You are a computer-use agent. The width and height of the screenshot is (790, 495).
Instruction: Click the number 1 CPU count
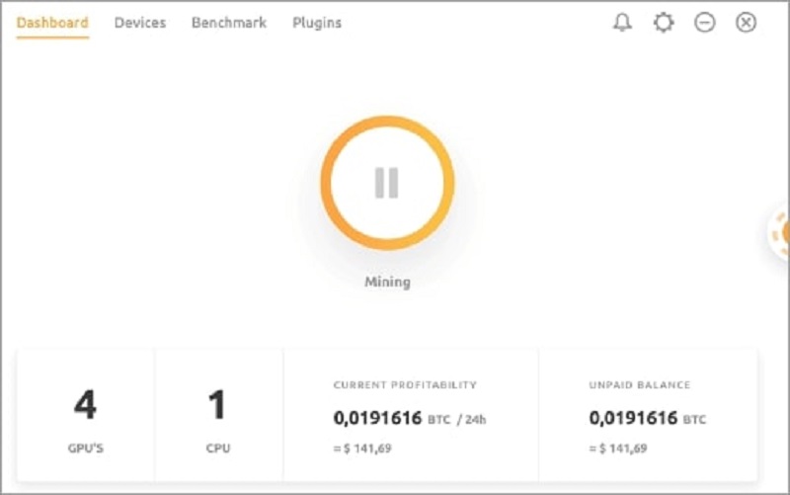point(217,405)
